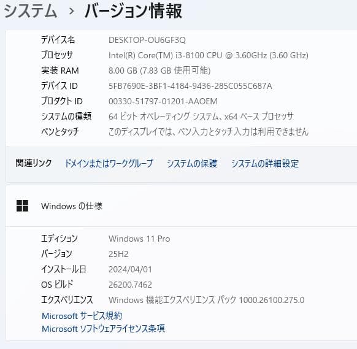Select RAM value 8.00 GB (7.83 GB 使用可能)
Image resolution: width=357 pixels, height=349 pixels.
[159, 71]
